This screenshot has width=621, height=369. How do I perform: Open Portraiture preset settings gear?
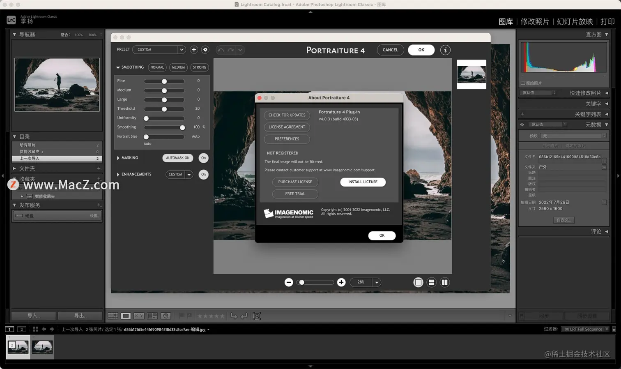tap(205, 50)
